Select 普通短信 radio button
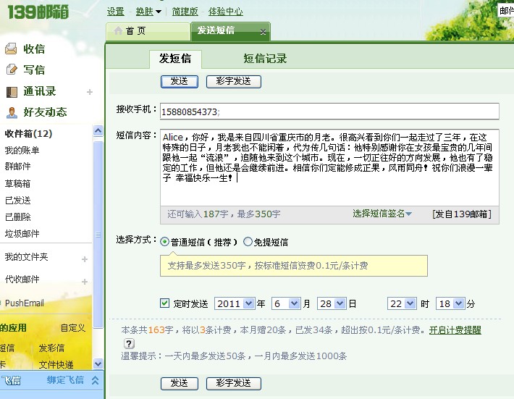The height and width of the screenshot is (399, 514). (164, 242)
